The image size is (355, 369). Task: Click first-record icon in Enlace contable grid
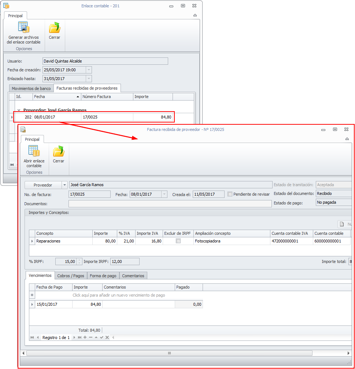coord(12,165)
